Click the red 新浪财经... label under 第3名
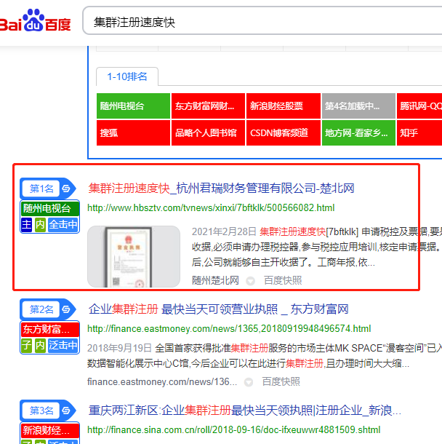This screenshot has width=442, height=444. tap(49, 430)
